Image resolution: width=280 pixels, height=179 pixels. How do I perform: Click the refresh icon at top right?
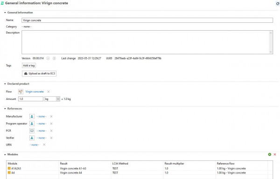(x=278, y=3)
